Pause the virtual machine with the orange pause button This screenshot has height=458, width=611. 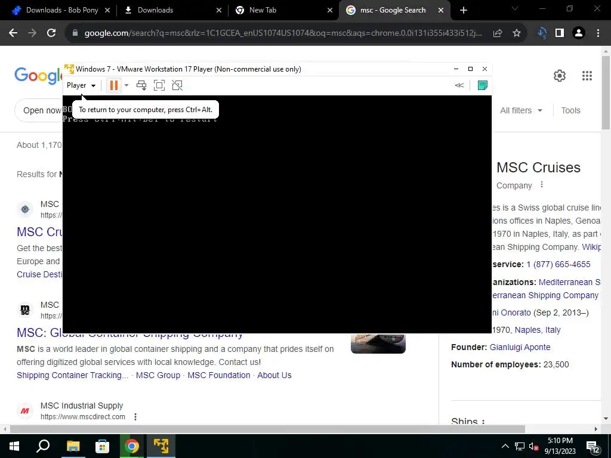pos(114,85)
